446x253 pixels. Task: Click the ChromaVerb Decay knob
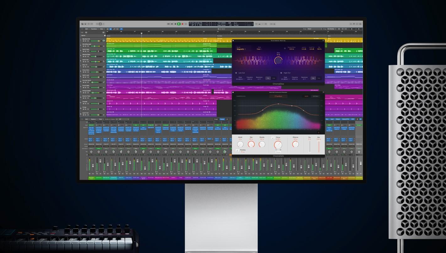[x=278, y=145]
